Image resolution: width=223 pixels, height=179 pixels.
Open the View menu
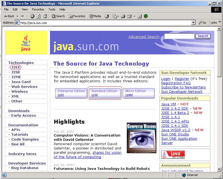pyautogui.click(x=25, y=9)
